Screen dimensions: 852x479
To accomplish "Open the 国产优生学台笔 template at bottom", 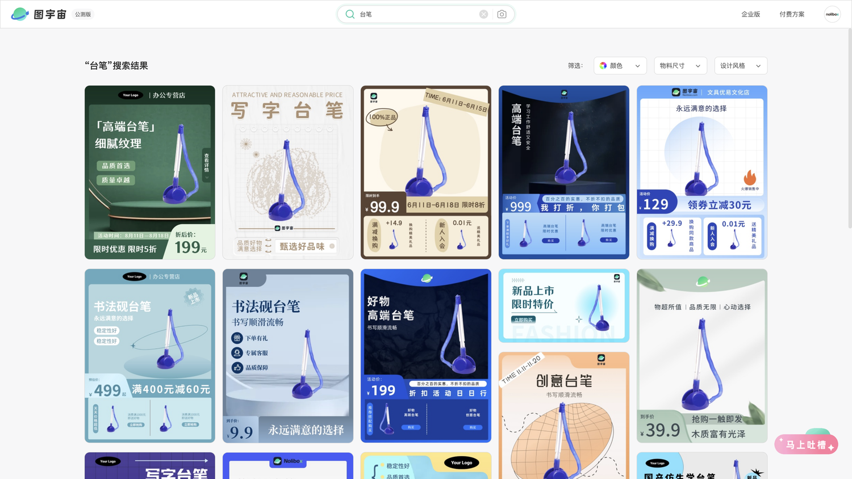I will (x=702, y=465).
